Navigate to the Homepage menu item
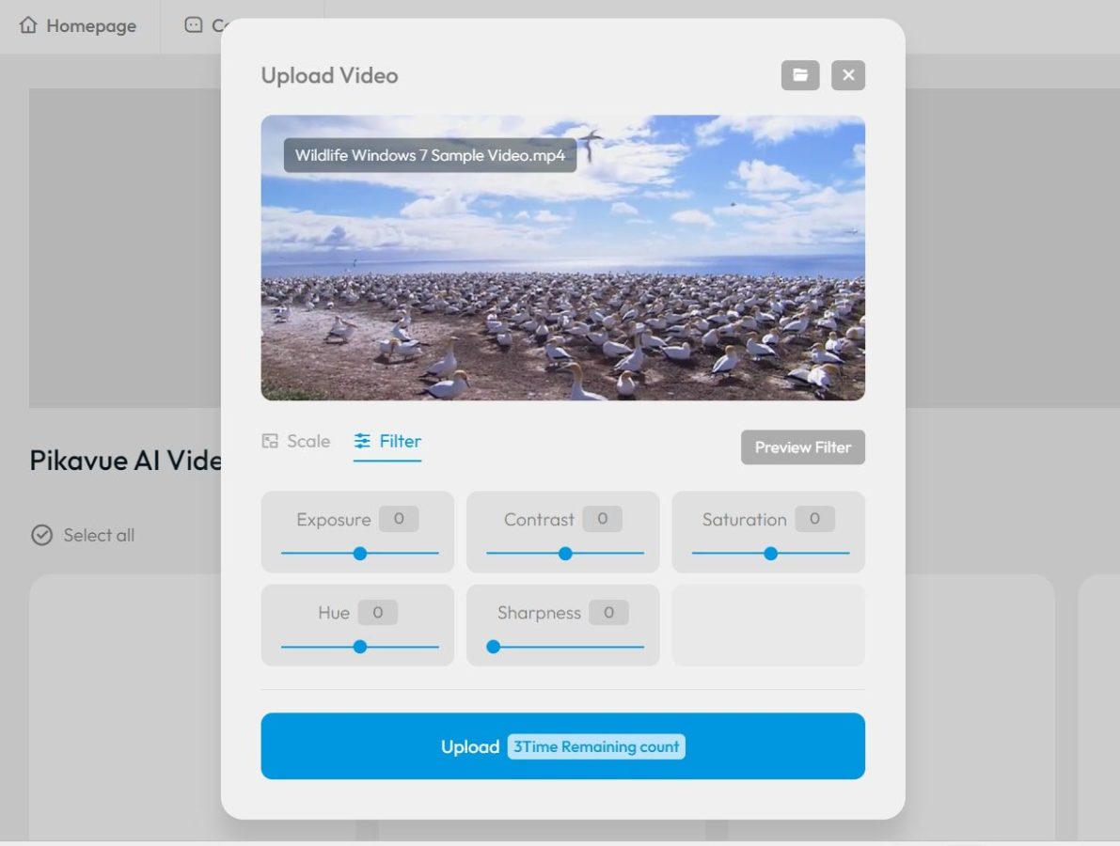The height and width of the screenshot is (846, 1120). (75, 25)
